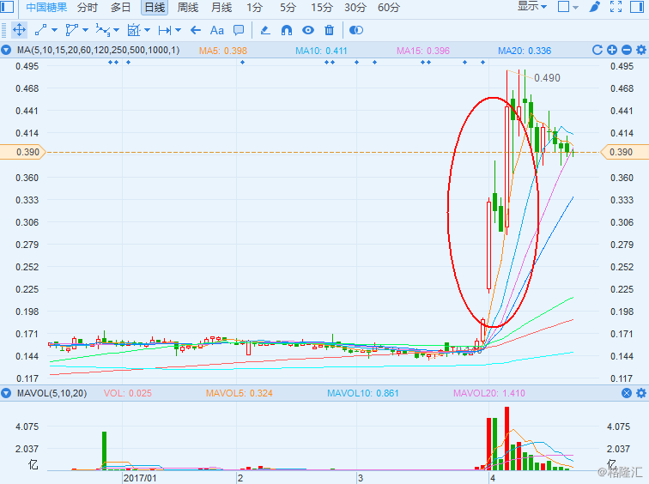The width and height of the screenshot is (649, 484).
Task: Switch to the 多日 tab
Action: click(x=120, y=7)
